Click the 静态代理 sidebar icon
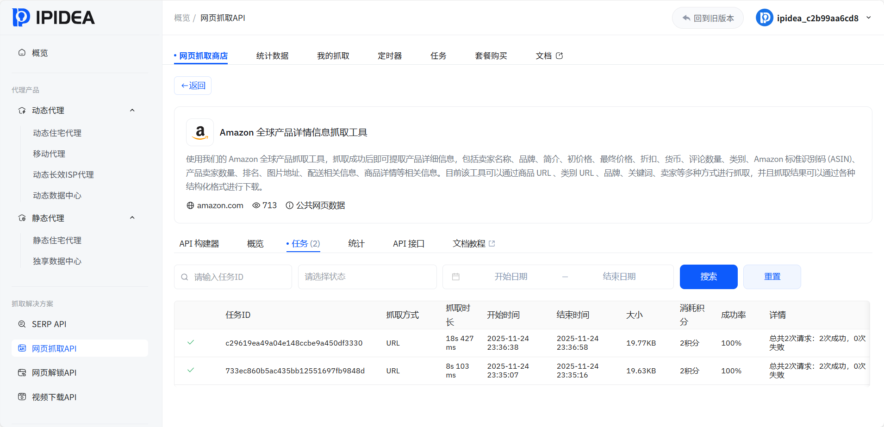884x427 pixels. pyautogui.click(x=22, y=218)
